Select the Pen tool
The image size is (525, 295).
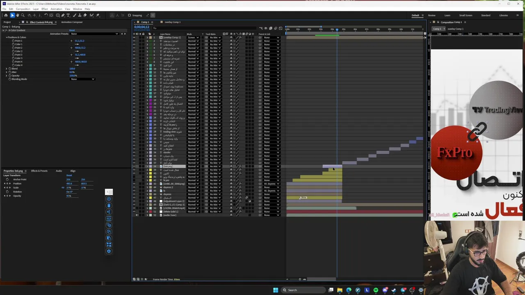click(63, 15)
